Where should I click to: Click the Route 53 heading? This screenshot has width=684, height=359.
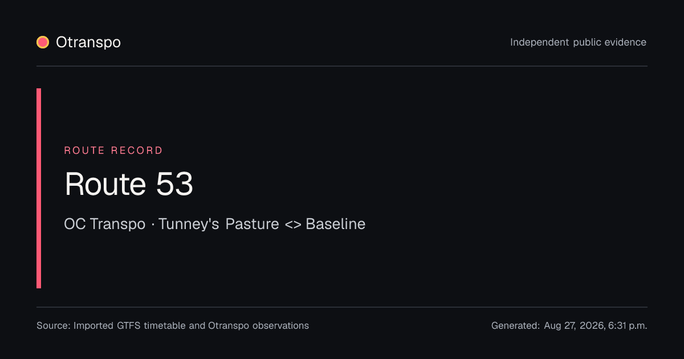129,184
